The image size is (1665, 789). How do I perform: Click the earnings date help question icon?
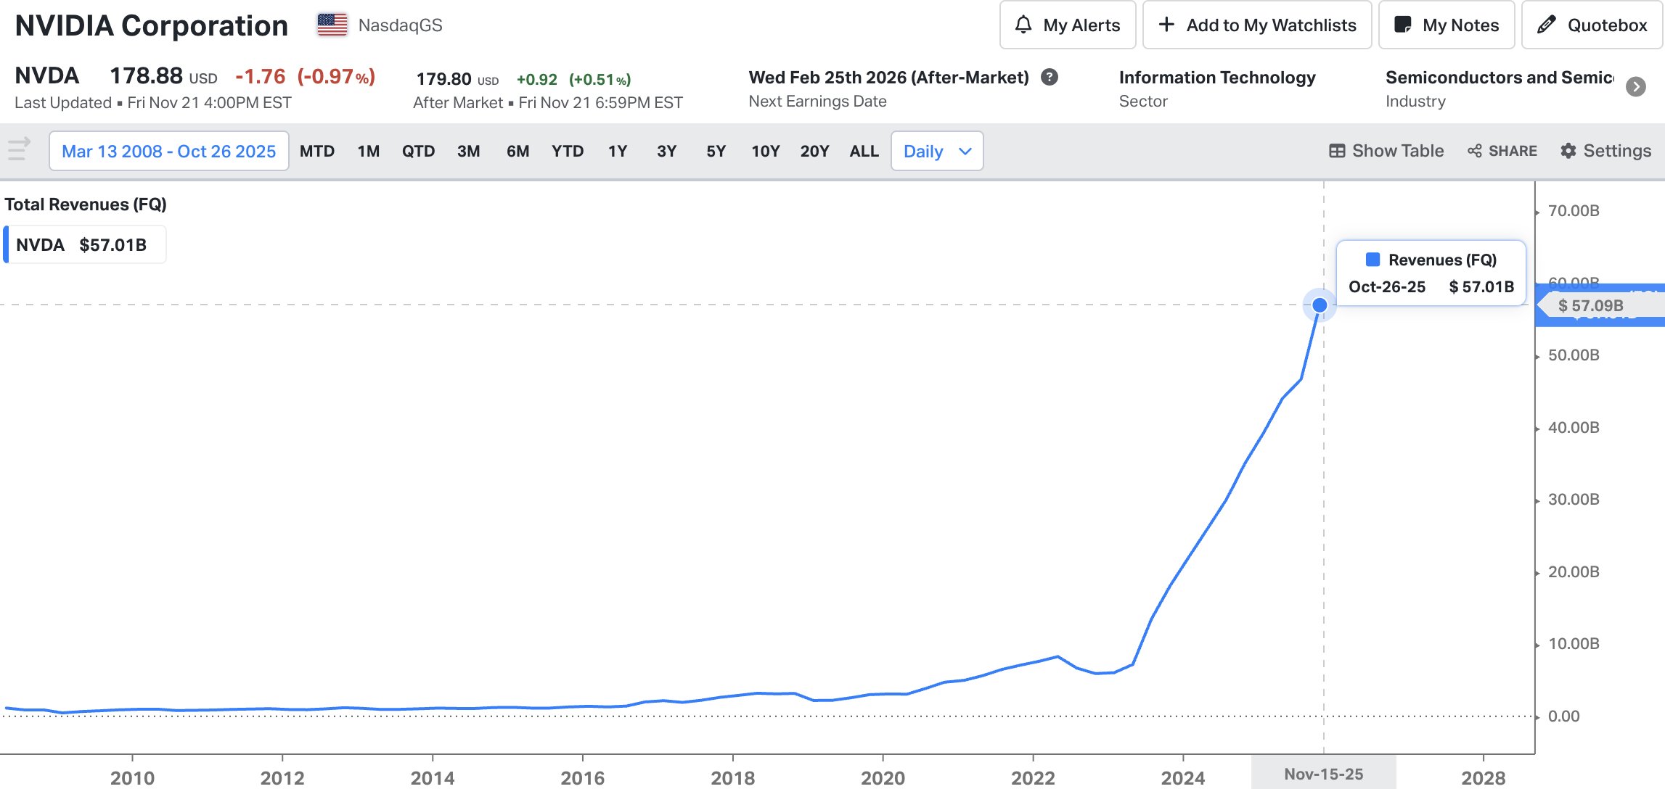click(1050, 77)
